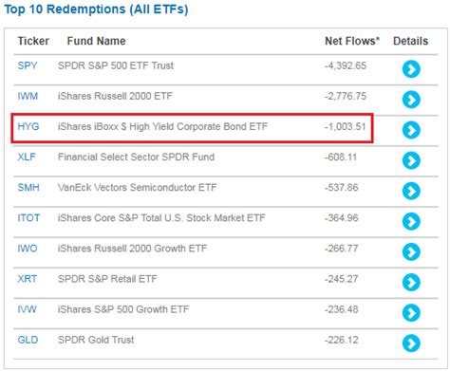Image resolution: width=450 pixels, height=371 pixels.
Task: Open details arrow for XRT row
Action: point(411,282)
